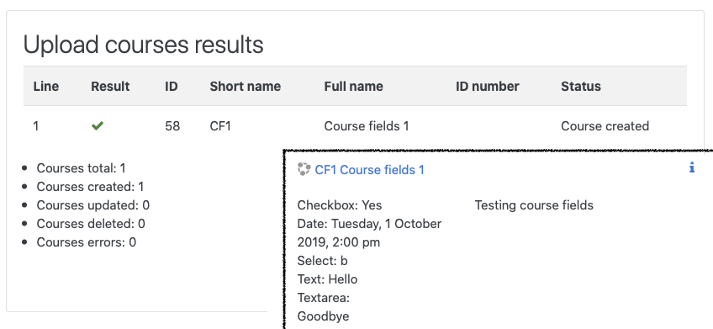
Task: Click the Short name column header
Action: (x=246, y=87)
